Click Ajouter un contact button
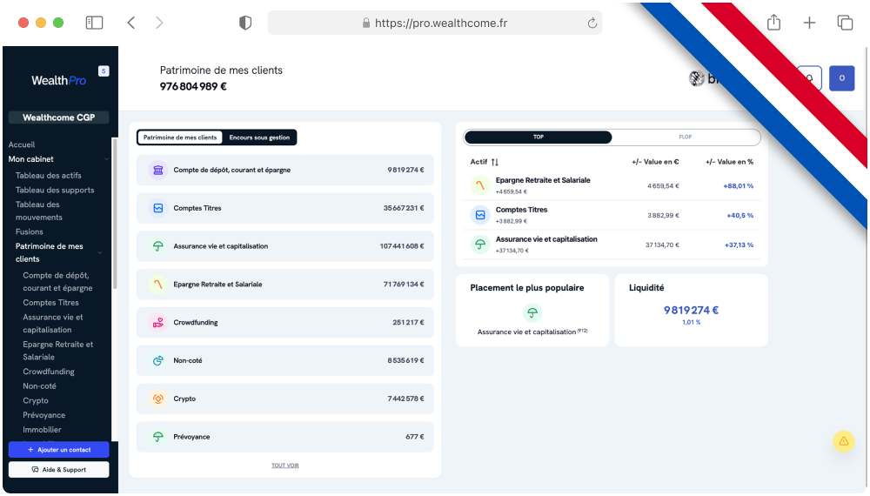 [x=59, y=450]
